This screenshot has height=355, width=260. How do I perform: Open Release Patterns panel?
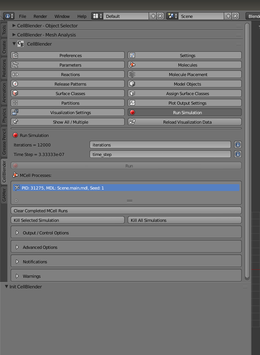coord(67,84)
